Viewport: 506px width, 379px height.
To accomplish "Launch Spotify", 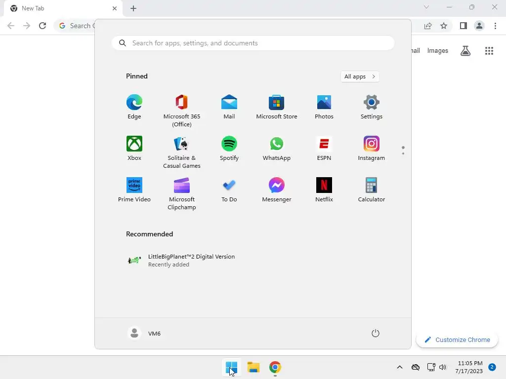I will pos(229,148).
